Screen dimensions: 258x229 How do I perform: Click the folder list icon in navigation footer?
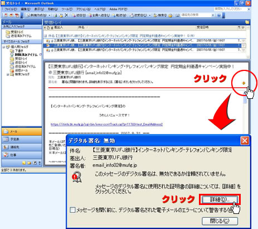click(29, 163)
